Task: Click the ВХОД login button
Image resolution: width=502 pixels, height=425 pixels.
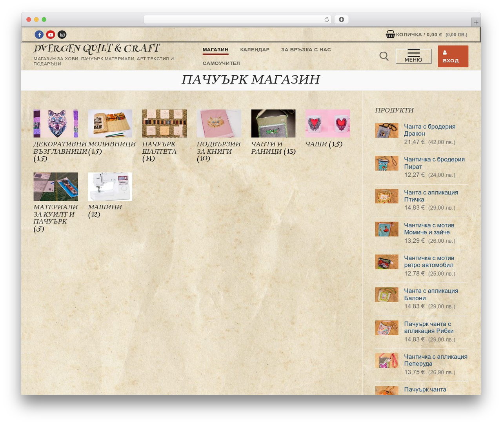Action: pos(453,56)
